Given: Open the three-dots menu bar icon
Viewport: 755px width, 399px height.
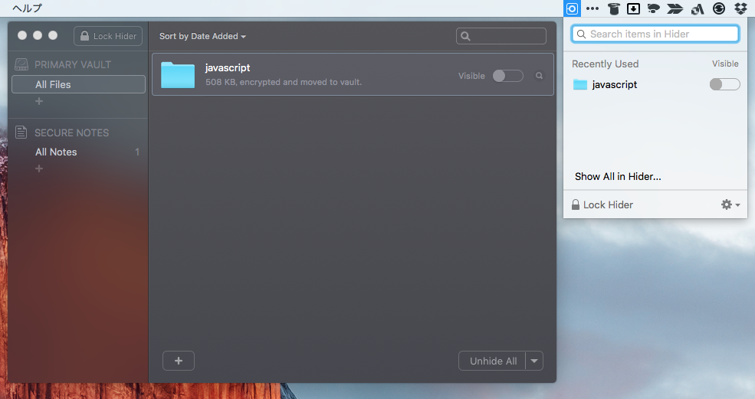Looking at the screenshot, I should coord(593,8).
